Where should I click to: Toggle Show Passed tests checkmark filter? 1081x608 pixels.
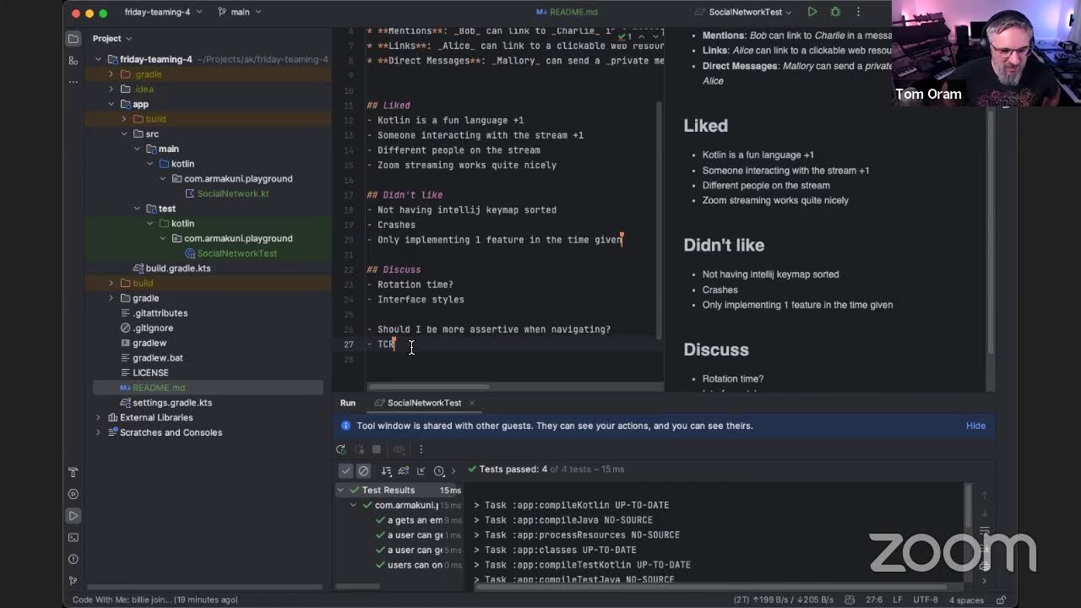pos(346,470)
